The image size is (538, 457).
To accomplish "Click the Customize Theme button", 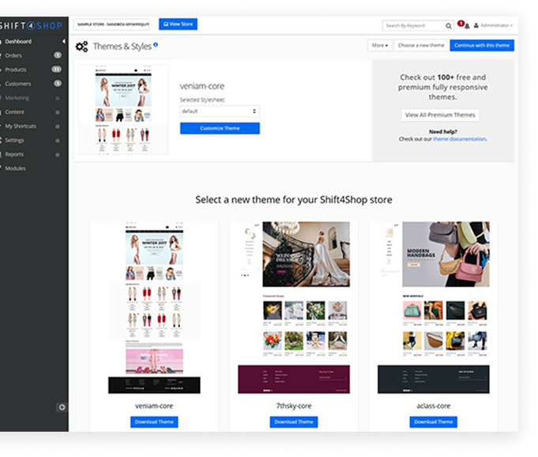I will 220,128.
